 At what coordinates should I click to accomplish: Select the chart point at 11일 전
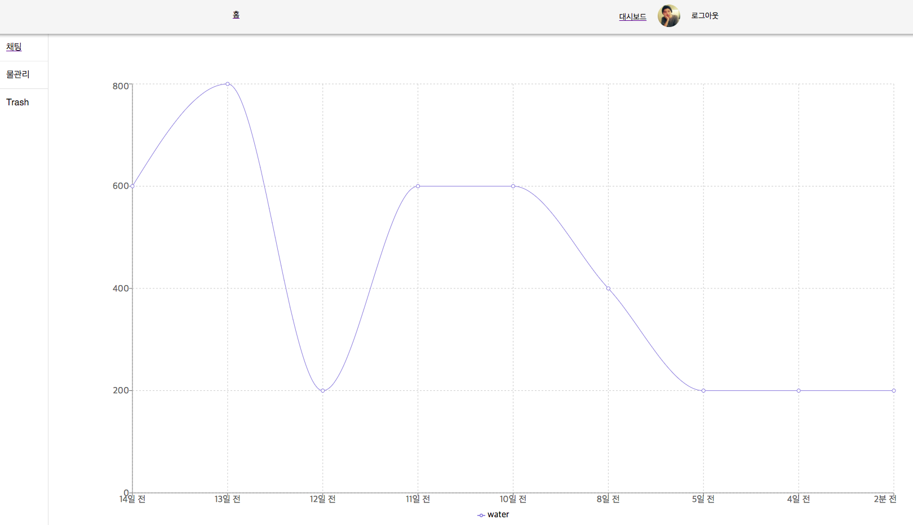pyautogui.click(x=418, y=186)
